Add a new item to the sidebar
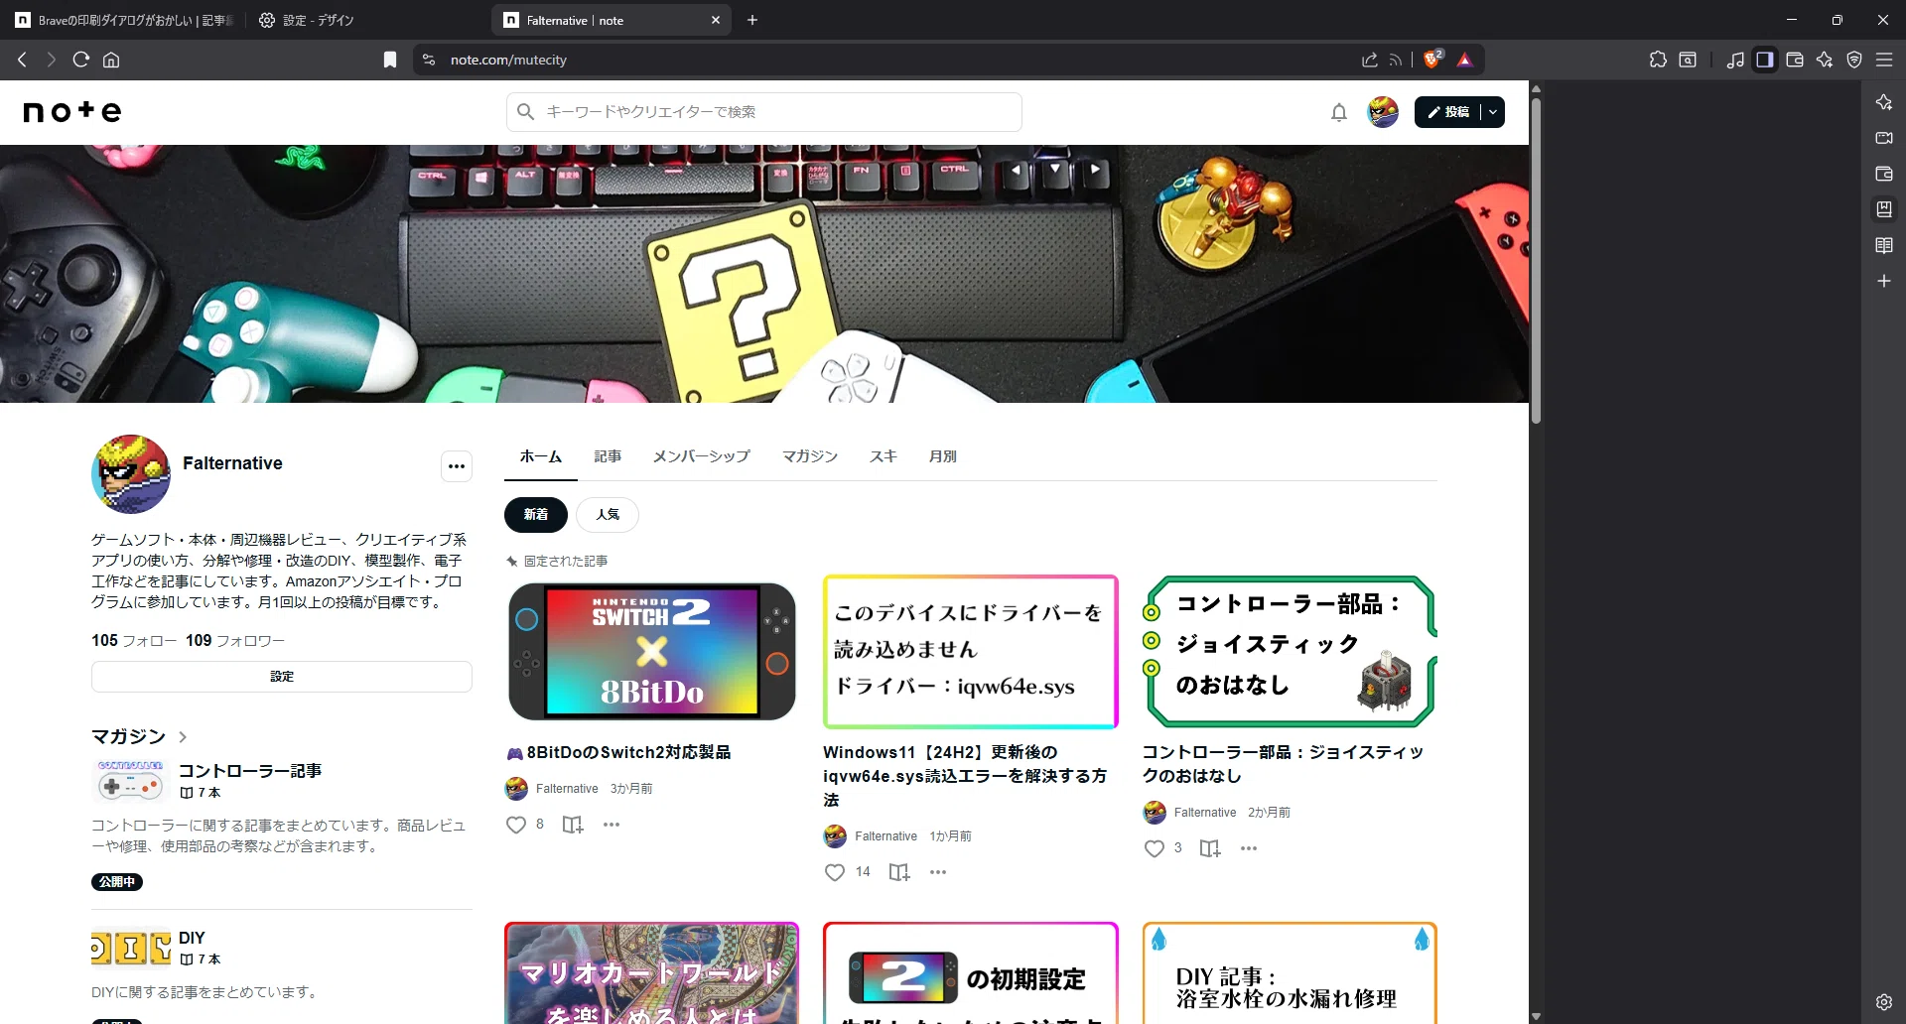Screen dimensions: 1906x1024 click(x=1884, y=281)
